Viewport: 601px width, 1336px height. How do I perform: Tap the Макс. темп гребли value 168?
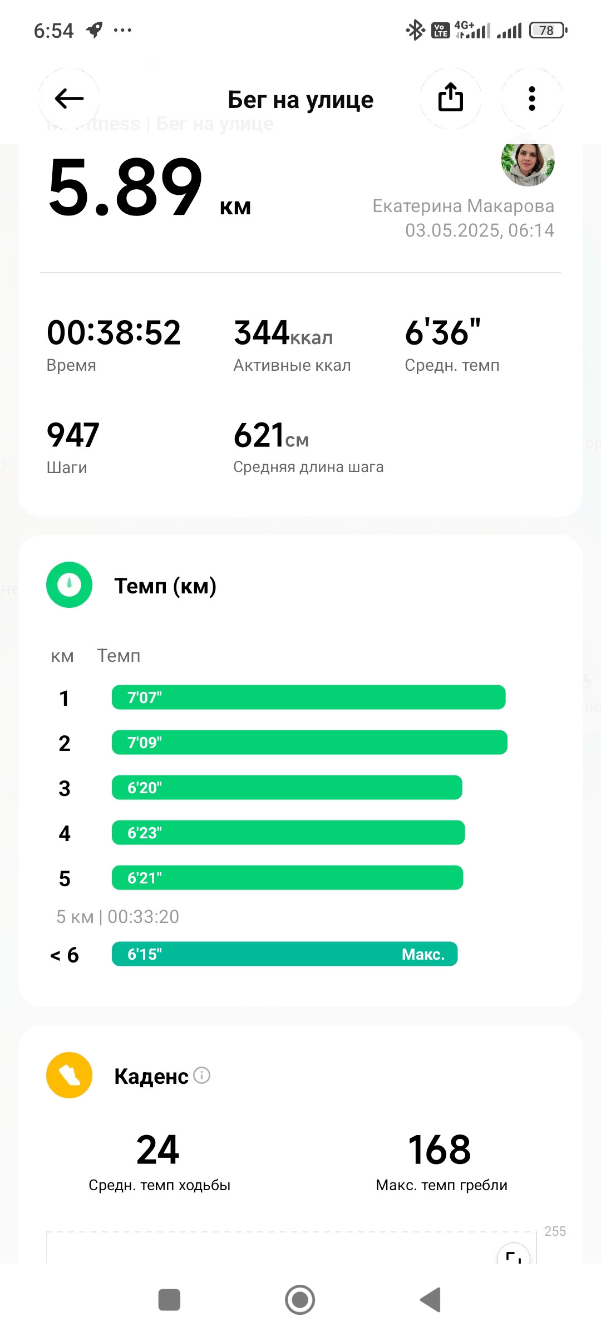[440, 1150]
